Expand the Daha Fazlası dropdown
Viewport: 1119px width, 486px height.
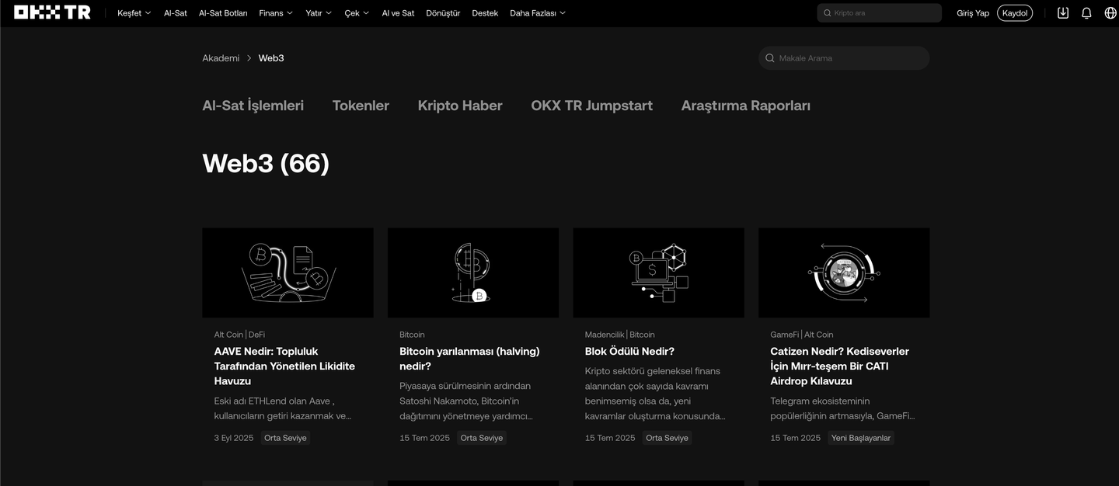click(x=537, y=13)
